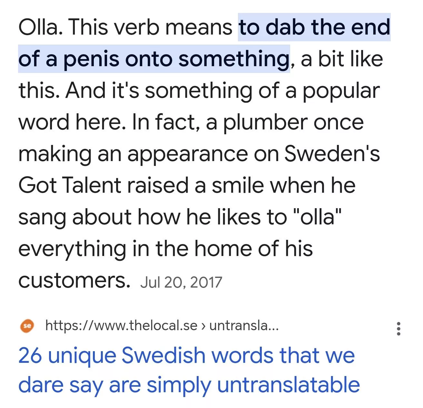Visit https://www.thelocal.se breadcrumb link
The image size is (423, 408).
[x=123, y=325]
